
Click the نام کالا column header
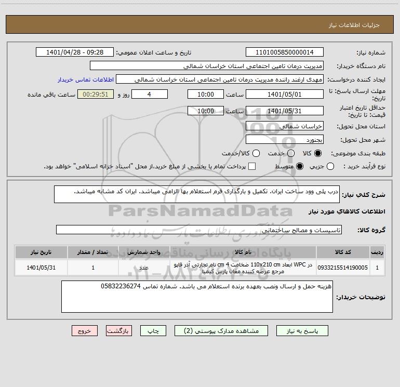243,252
